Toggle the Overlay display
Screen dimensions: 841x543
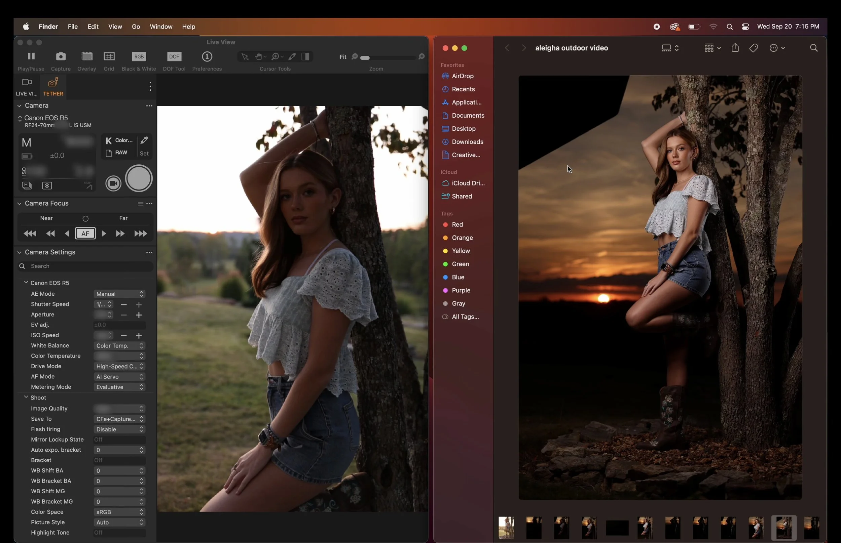point(87,56)
